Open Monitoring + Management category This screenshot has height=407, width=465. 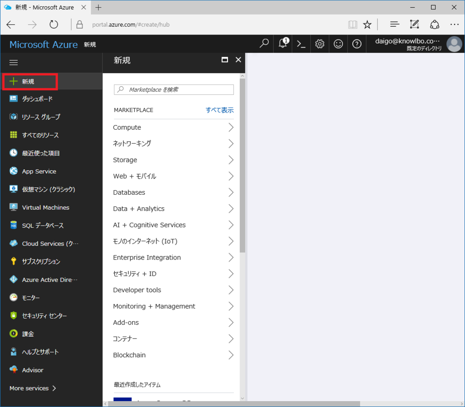173,306
